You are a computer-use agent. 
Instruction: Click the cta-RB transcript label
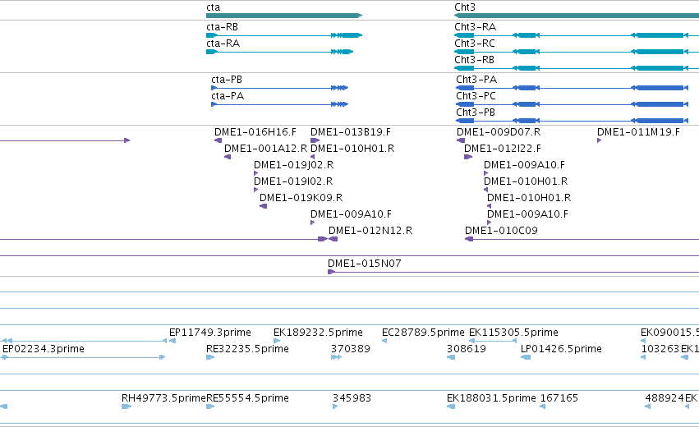(222, 27)
